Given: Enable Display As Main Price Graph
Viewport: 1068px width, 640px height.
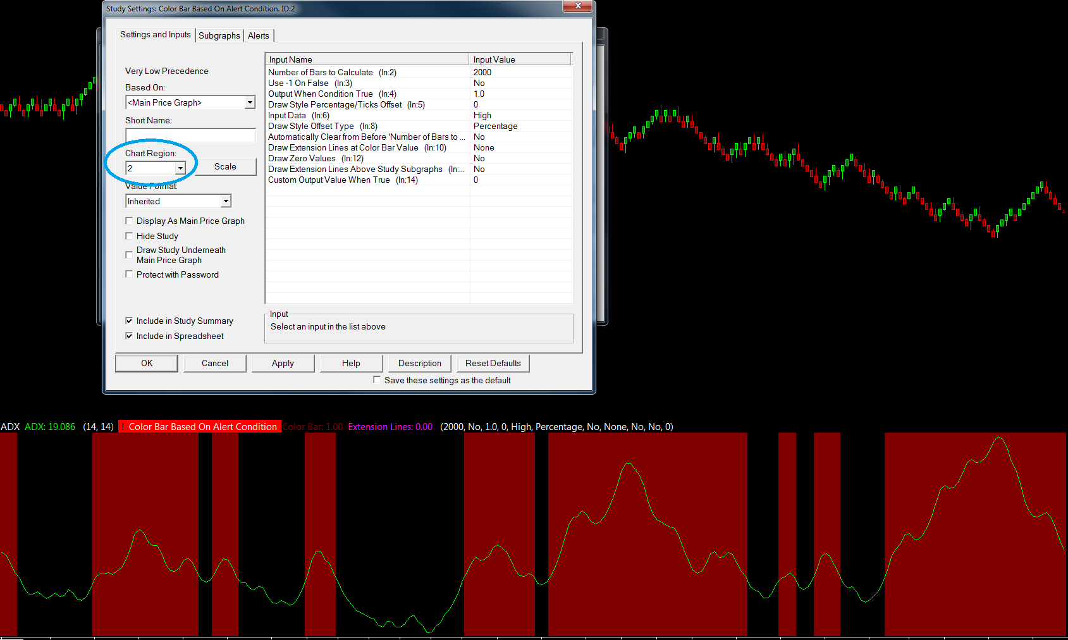Looking at the screenshot, I should (x=130, y=221).
